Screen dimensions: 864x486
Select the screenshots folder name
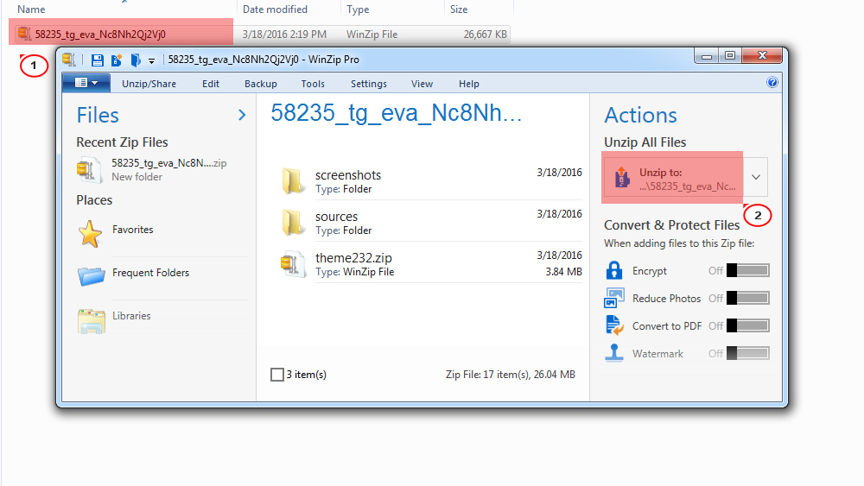pyautogui.click(x=348, y=175)
